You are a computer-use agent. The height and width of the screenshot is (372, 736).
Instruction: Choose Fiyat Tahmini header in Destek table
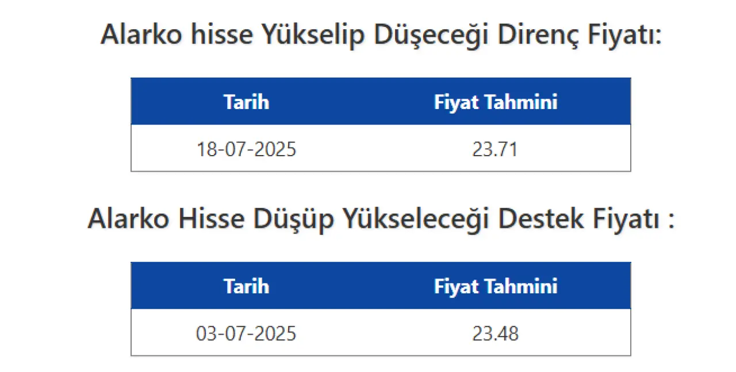[496, 286]
